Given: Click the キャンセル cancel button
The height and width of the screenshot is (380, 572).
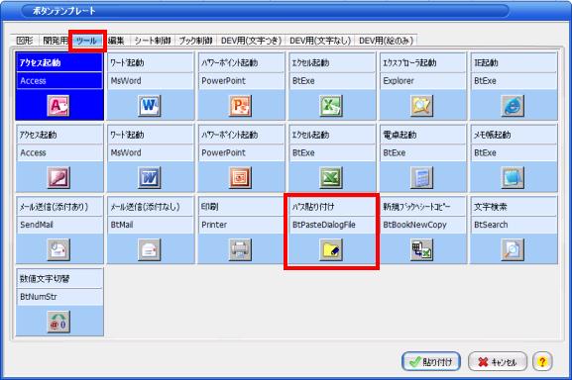Looking at the screenshot, I should pos(498,362).
